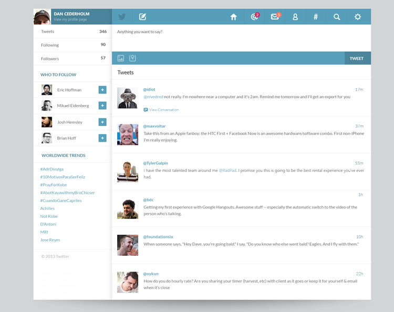The image size is (394, 312).
Task: Click the 'Anything you want to say?' field
Action: pyautogui.click(x=241, y=37)
